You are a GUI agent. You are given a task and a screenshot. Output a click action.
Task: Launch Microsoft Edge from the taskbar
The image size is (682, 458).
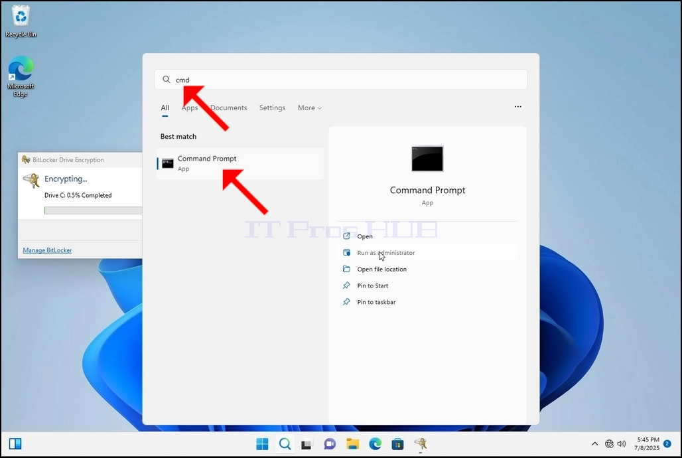[x=375, y=443]
